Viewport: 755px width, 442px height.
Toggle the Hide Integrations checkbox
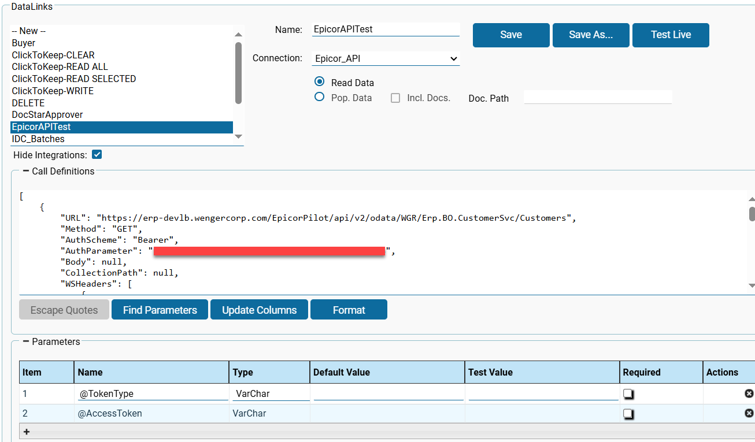pyautogui.click(x=97, y=155)
